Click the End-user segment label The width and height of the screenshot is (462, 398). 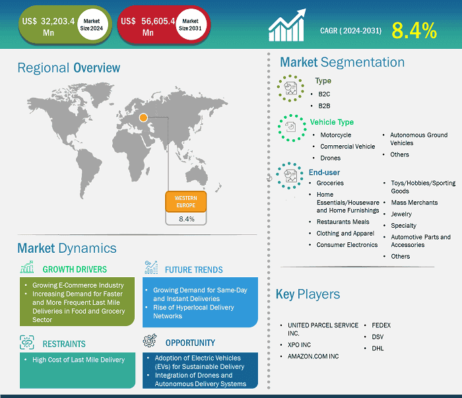pos(324,172)
